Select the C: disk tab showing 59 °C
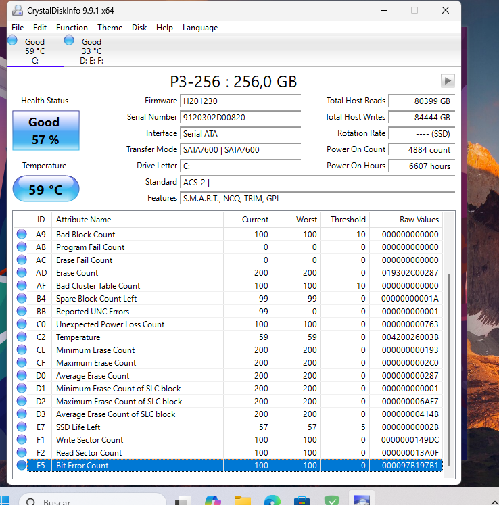 click(x=35, y=51)
